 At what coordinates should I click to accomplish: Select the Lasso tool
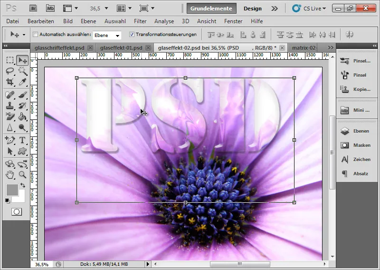pyautogui.click(x=10, y=71)
